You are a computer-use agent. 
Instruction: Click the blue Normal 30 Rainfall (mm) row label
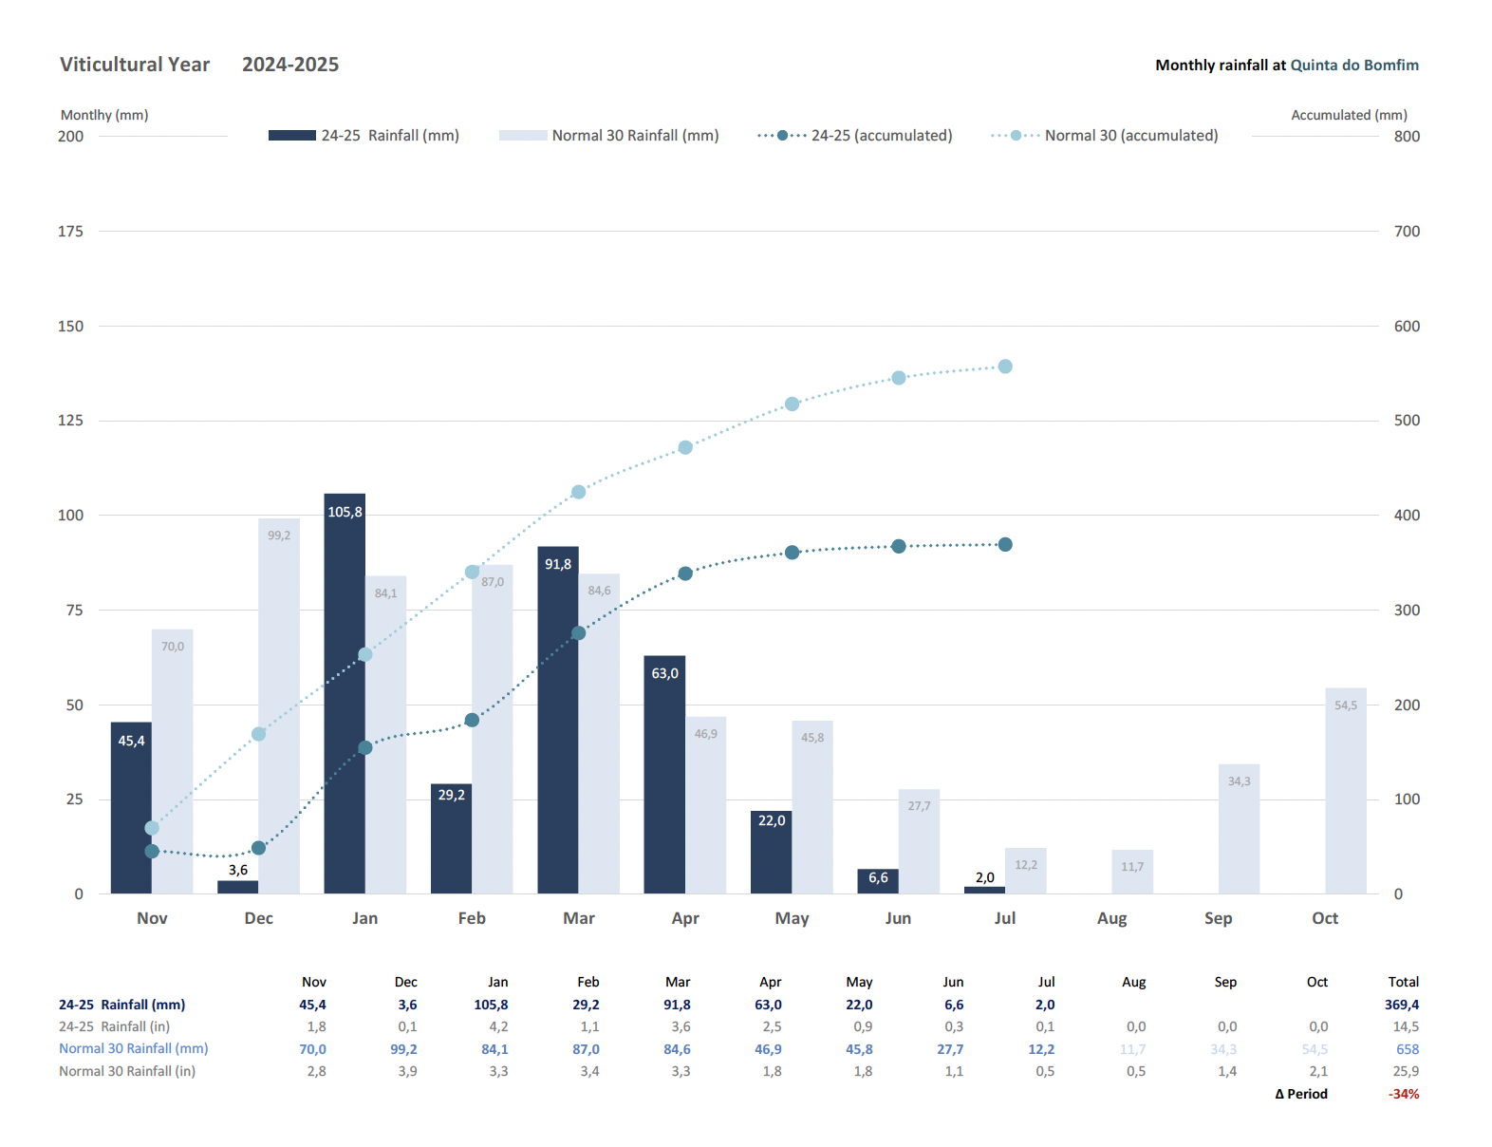pos(134,1049)
